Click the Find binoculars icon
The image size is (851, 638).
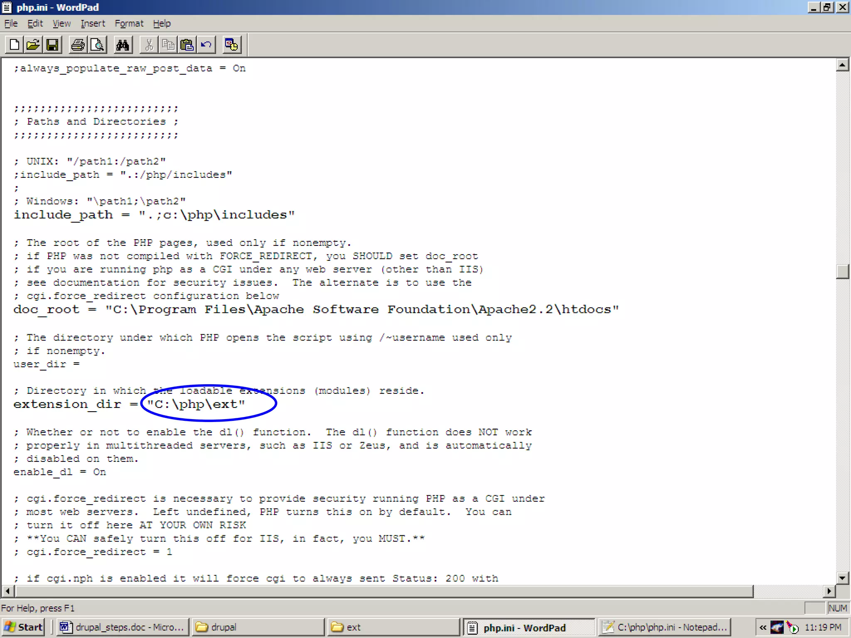pyautogui.click(x=123, y=45)
